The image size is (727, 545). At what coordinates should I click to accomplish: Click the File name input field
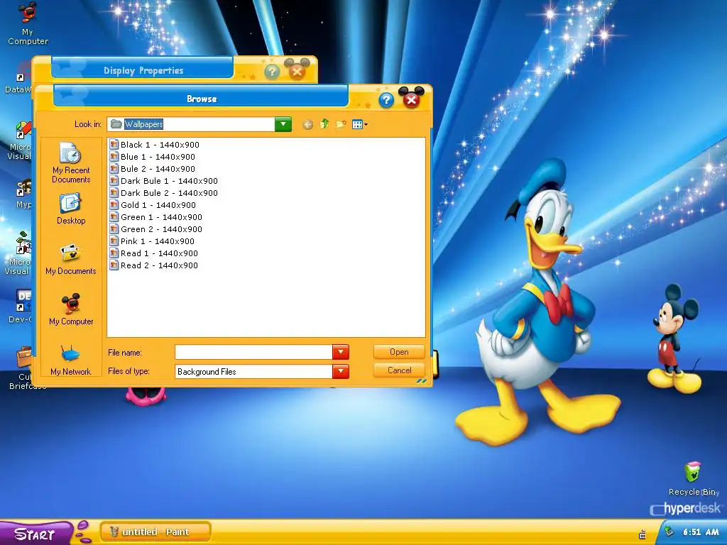click(x=253, y=352)
